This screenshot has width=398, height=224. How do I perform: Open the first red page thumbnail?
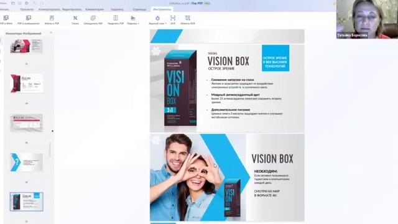coord(26,46)
